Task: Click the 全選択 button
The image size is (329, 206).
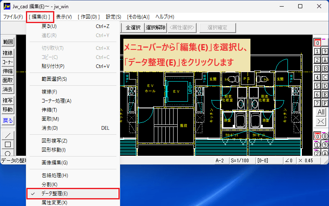Action: pyautogui.click(x=133, y=28)
